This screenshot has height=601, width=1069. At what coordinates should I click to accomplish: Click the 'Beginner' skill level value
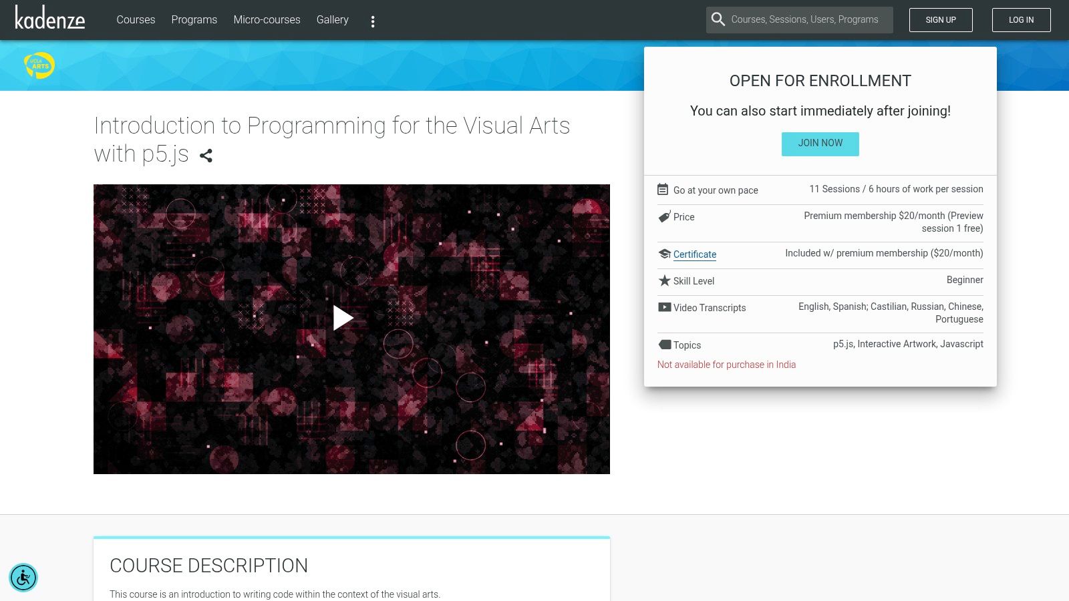point(965,280)
